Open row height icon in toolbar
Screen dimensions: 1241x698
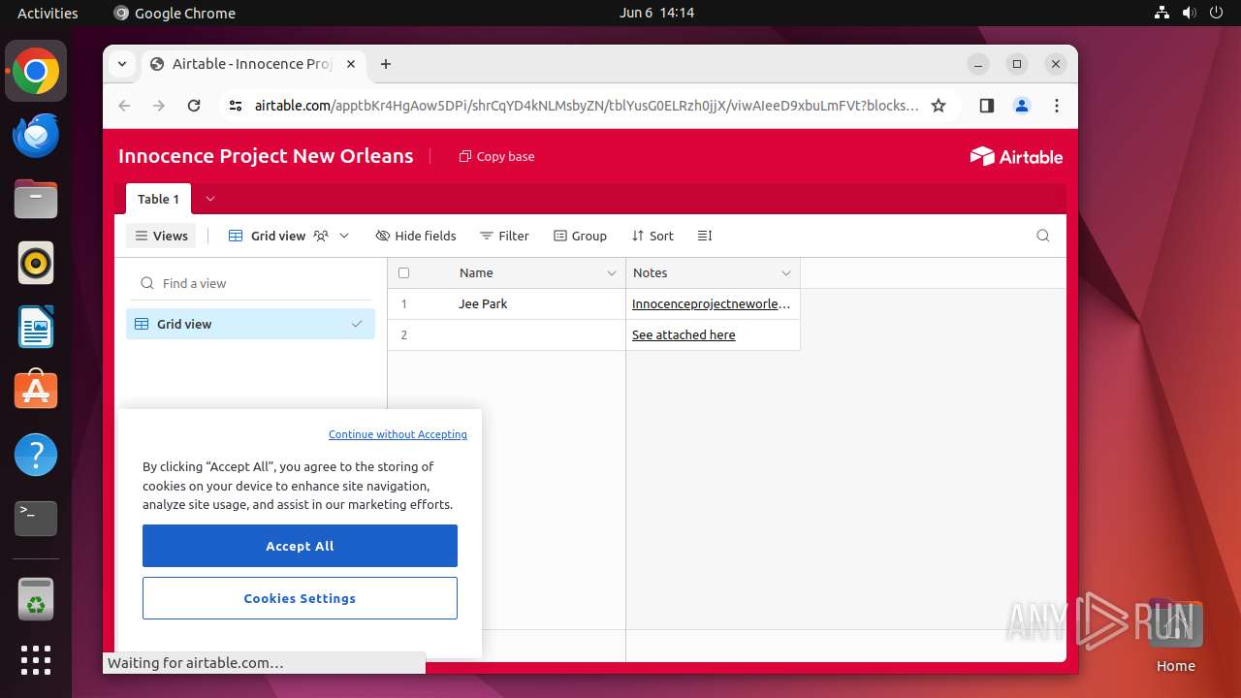(705, 236)
